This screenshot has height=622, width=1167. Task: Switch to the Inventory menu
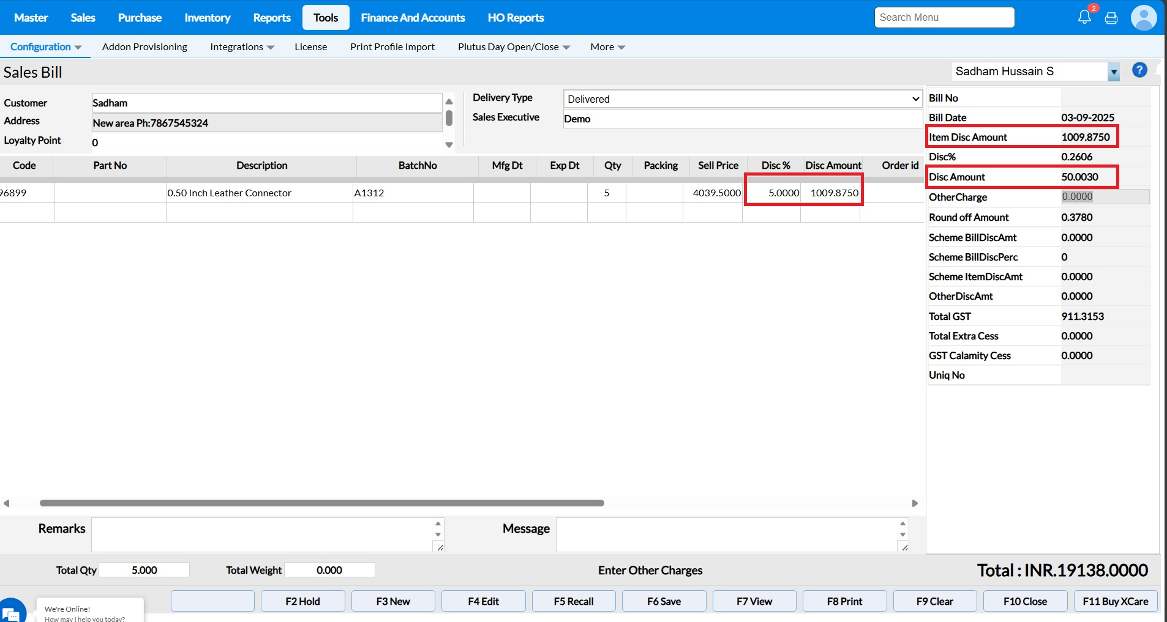(x=207, y=18)
